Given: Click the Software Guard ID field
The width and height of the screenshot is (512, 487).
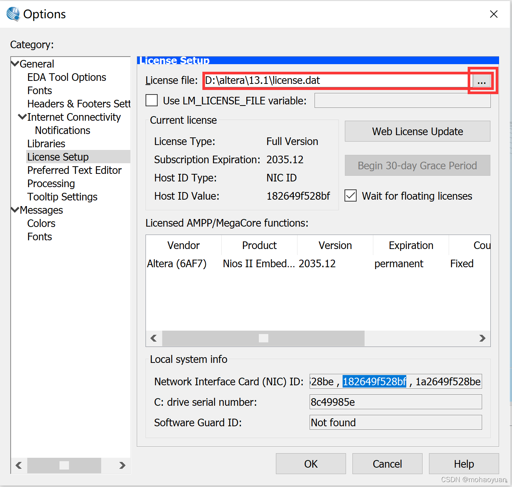Looking at the screenshot, I should pos(396,422).
